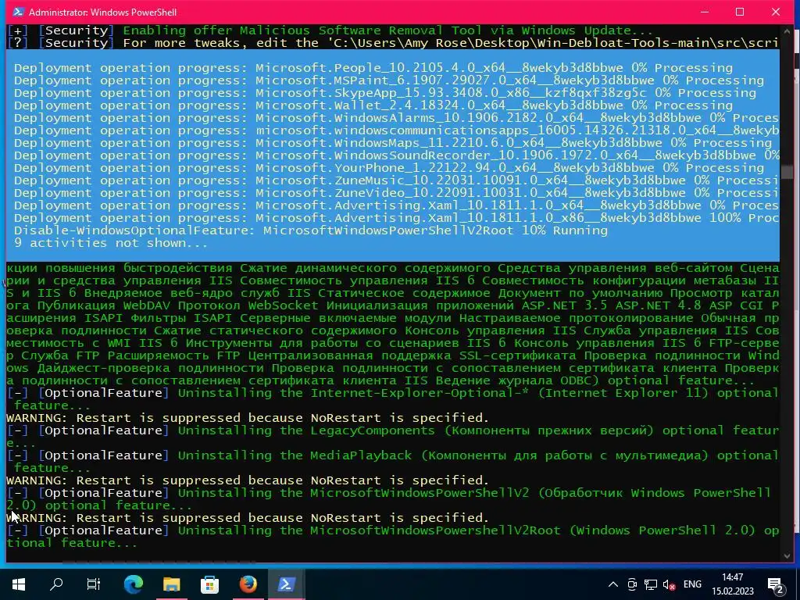Click the Microsoft.SkypeApp deployment progress line
Screen dimensions: 800x600
384,93
